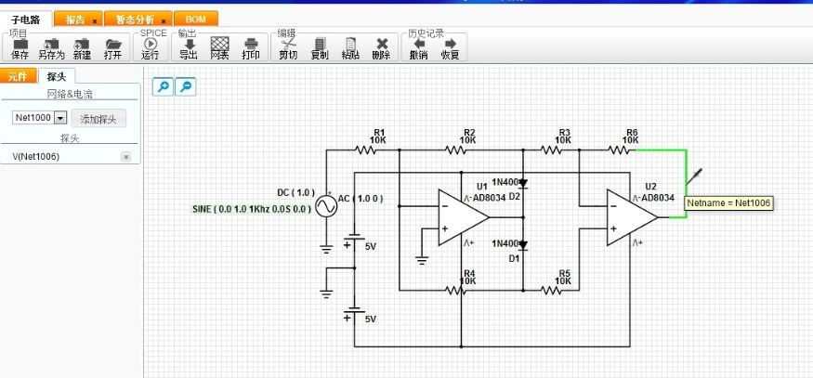Select resistor R1 symbol
The image size is (813, 378).
(365, 150)
